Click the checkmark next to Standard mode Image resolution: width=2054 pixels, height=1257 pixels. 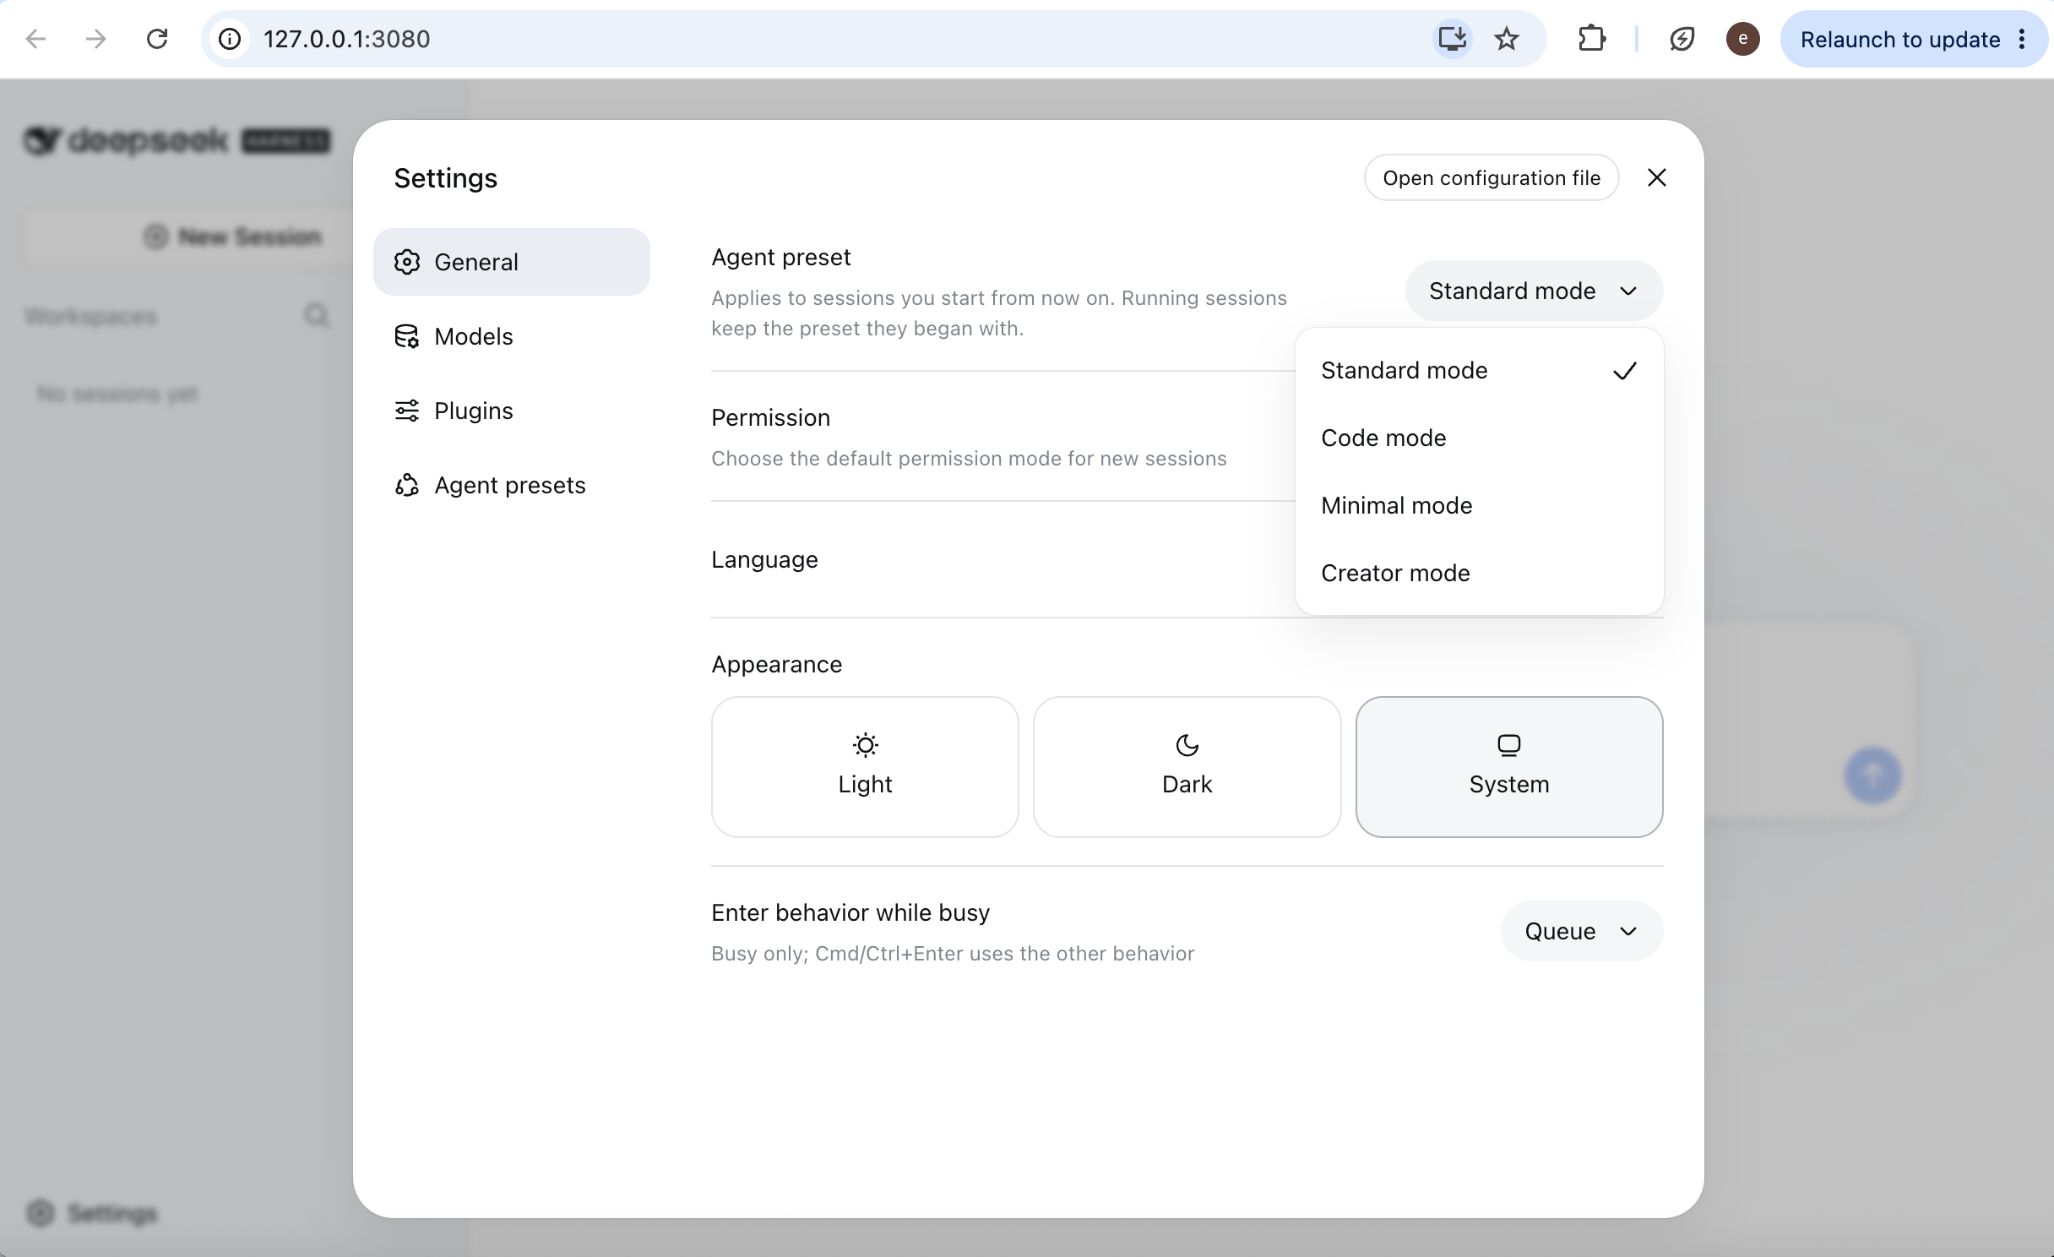(1624, 371)
